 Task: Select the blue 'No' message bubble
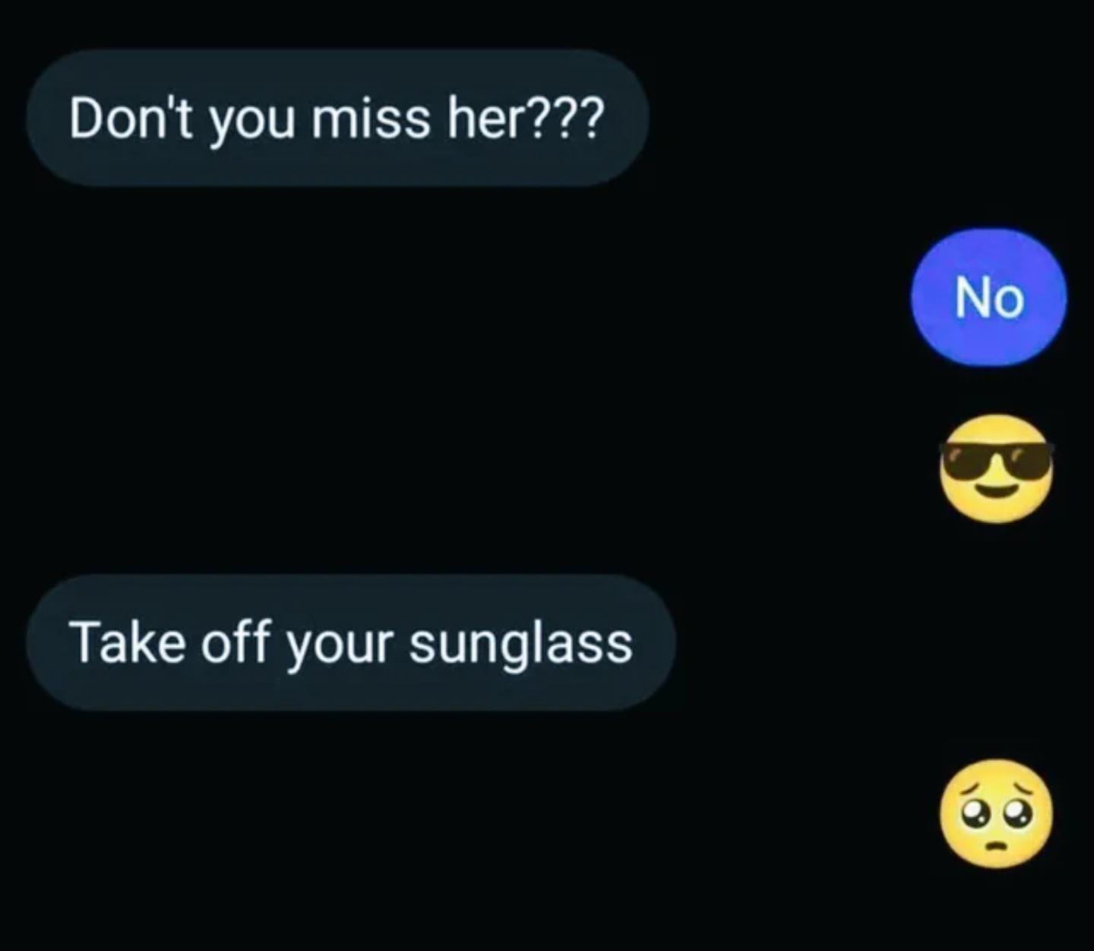click(988, 297)
